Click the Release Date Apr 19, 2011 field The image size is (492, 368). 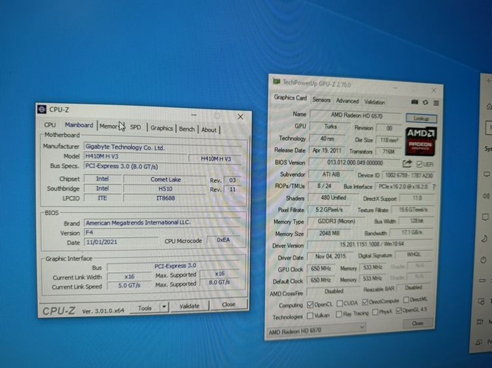pos(327,151)
